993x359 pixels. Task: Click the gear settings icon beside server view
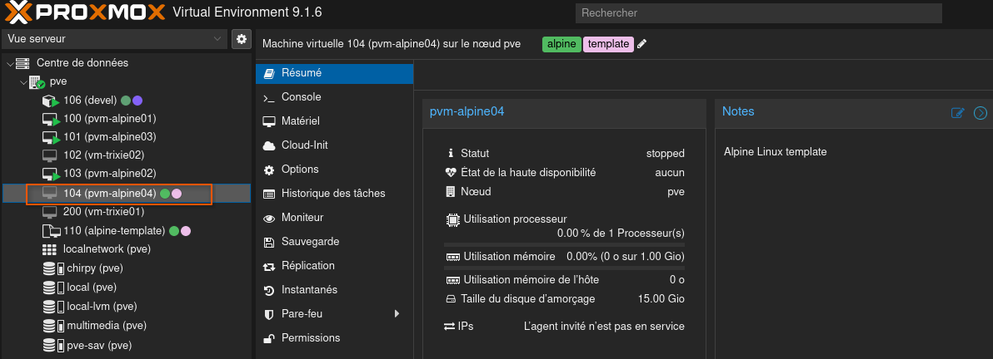[242, 39]
